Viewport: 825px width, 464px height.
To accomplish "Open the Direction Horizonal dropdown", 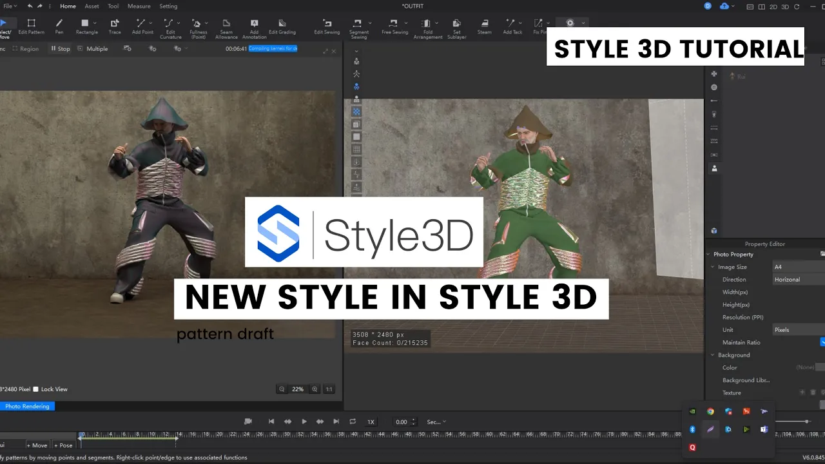I will click(x=799, y=280).
